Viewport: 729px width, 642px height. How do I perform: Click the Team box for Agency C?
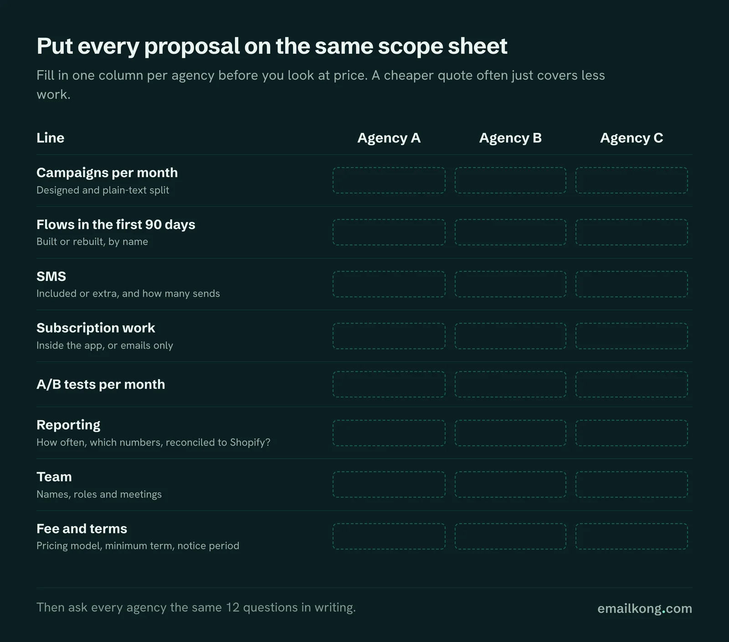click(631, 484)
